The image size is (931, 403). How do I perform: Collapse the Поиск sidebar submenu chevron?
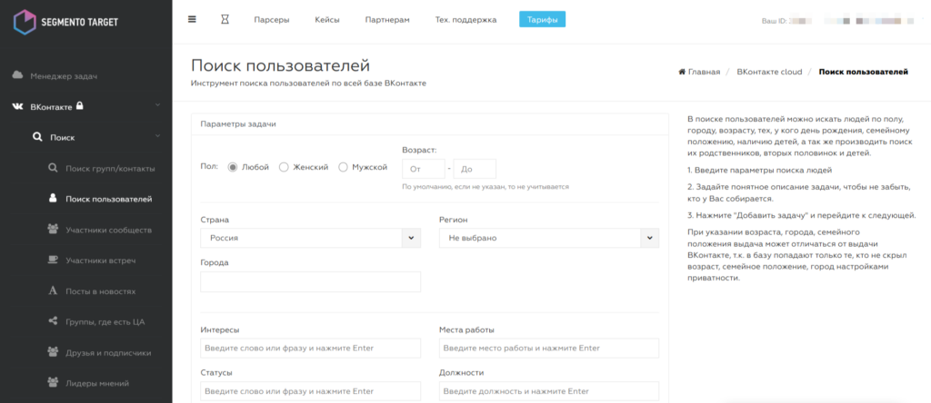coord(157,136)
